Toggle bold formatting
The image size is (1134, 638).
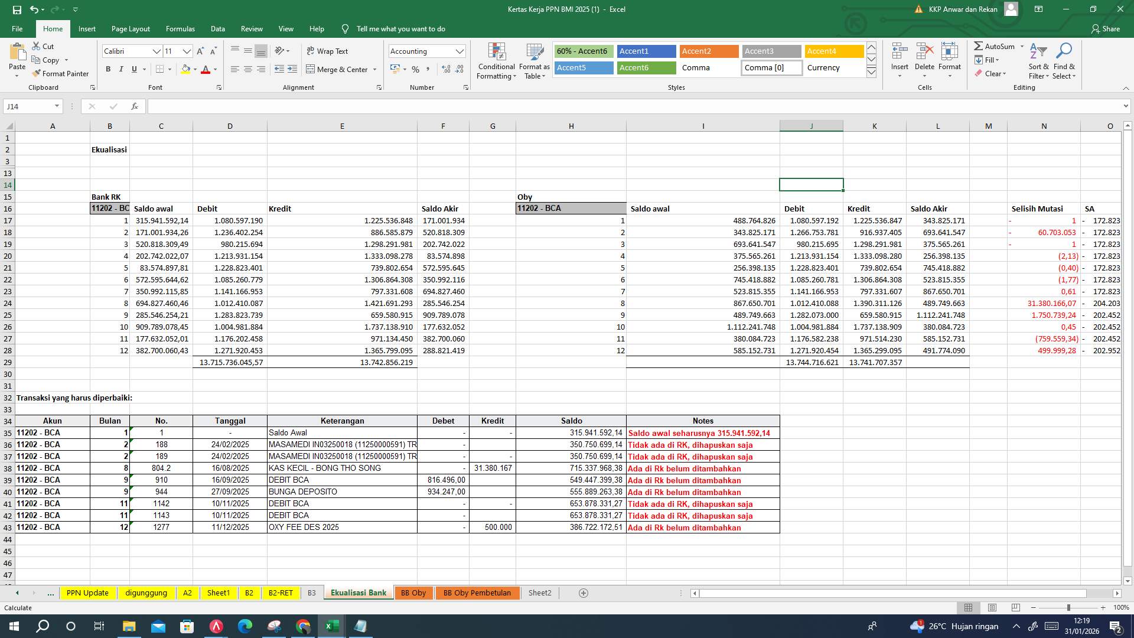point(108,69)
